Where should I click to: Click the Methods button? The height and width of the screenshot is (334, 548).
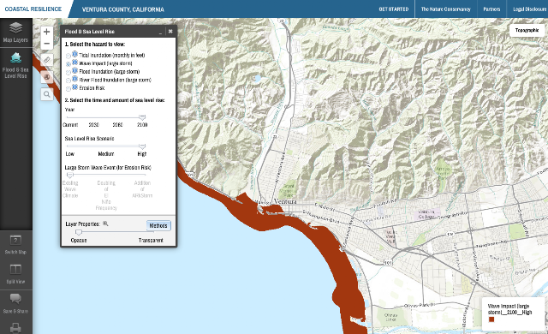pos(158,226)
